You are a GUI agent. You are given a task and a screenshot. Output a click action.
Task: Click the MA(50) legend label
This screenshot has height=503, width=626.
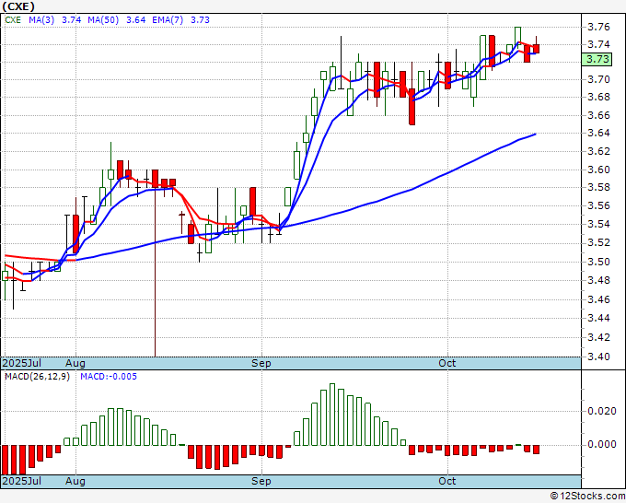pyautogui.click(x=103, y=20)
